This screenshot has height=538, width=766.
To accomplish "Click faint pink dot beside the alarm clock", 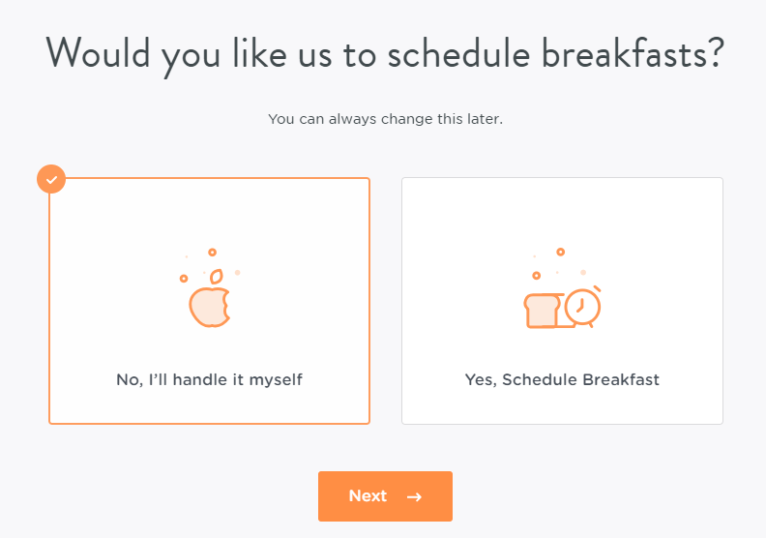I will click(x=584, y=272).
